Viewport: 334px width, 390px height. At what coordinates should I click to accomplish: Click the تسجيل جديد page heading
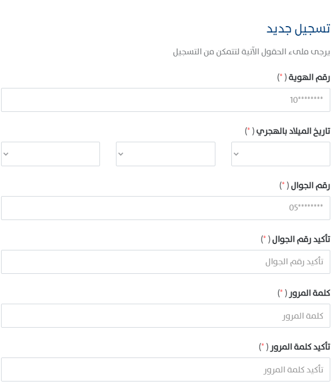[x=298, y=29]
